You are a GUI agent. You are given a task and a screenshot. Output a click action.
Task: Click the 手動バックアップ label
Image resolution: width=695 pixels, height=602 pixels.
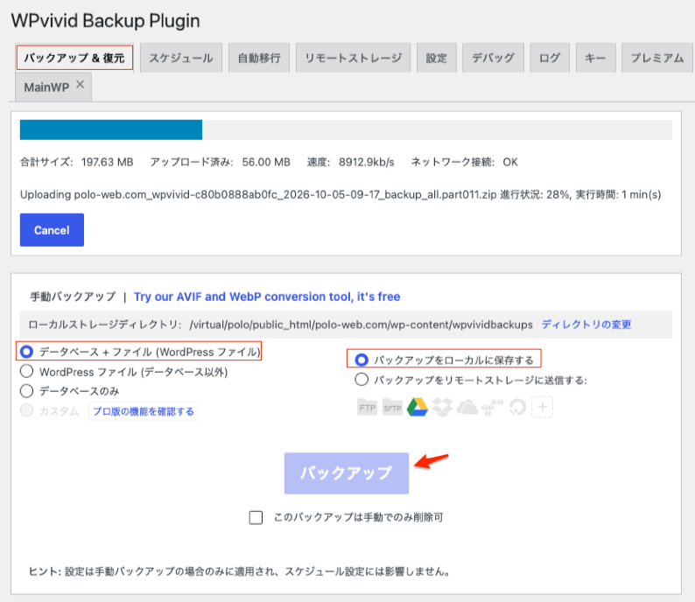(x=73, y=297)
